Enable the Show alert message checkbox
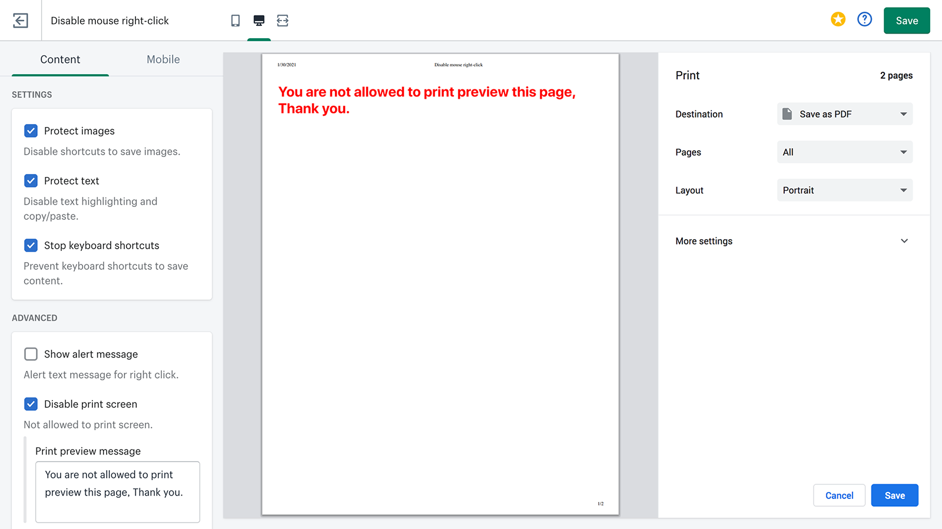The width and height of the screenshot is (942, 529). 31,354
